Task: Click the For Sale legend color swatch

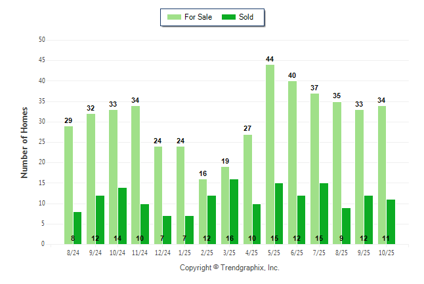Action: tap(175, 17)
